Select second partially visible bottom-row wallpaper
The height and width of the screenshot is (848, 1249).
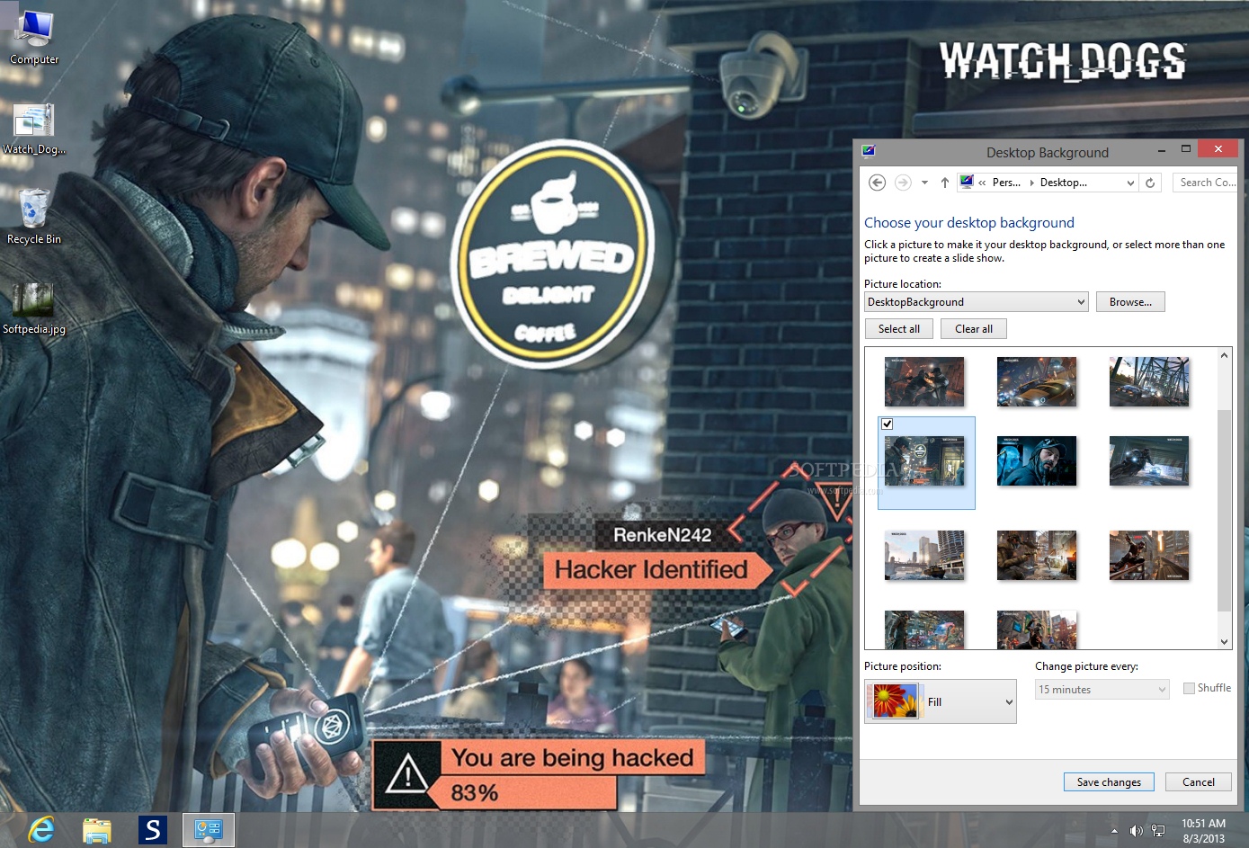[1037, 629]
